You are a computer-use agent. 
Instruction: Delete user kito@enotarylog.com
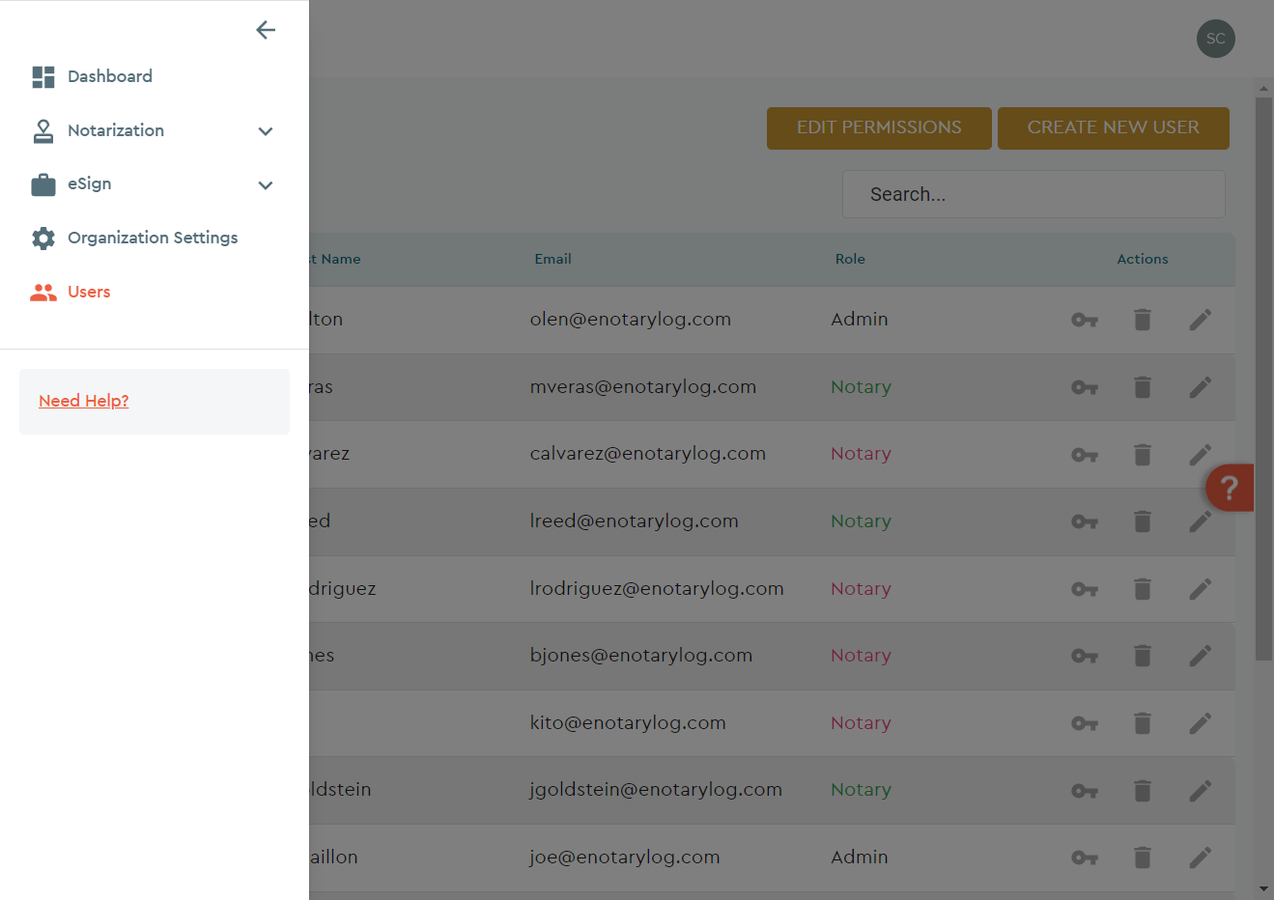click(1143, 723)
